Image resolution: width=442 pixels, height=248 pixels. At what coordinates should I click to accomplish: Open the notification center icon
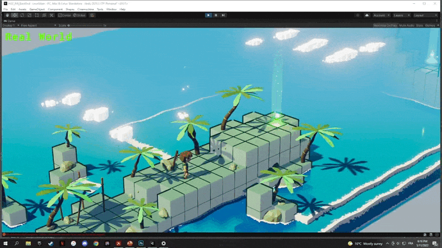pyautogui.click(x=436, y=244)
